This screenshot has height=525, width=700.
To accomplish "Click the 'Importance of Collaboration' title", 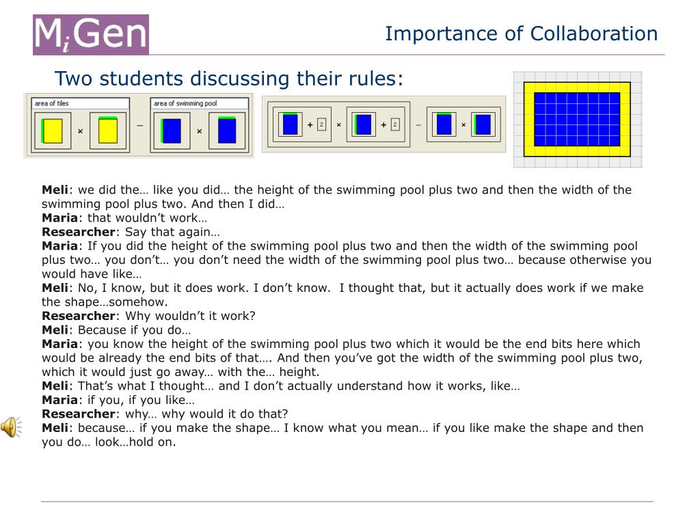I will pyautogui.click(x=522, y=34).
